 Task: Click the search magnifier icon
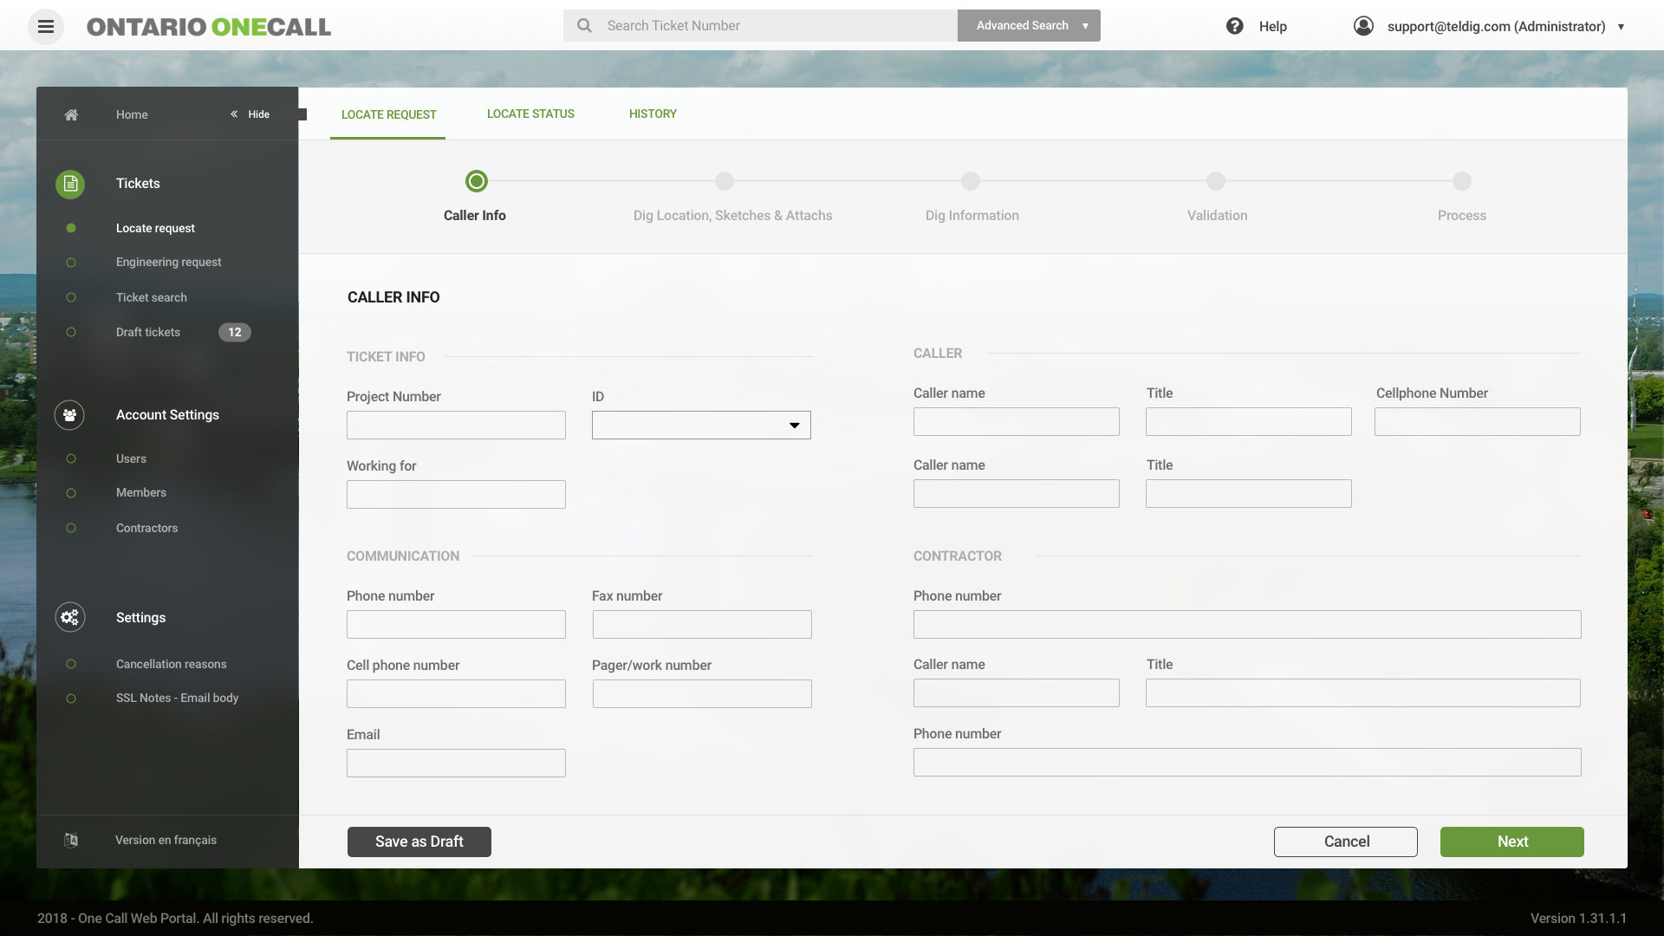[x=585, y=26]
